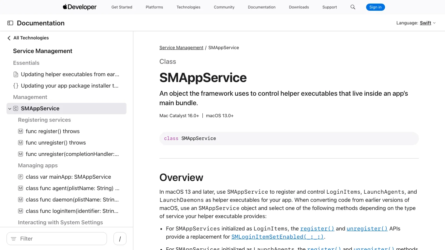This screenshot has width=445, height=250.
Task: Click the Documentation title in header
Action: (x=41, y=23)
